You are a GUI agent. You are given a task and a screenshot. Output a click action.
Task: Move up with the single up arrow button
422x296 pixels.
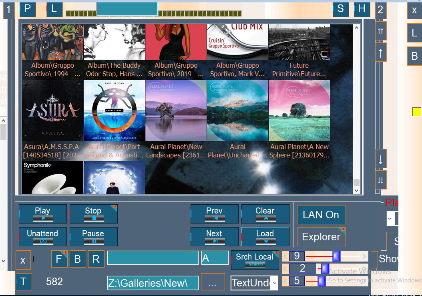(381, 52)
